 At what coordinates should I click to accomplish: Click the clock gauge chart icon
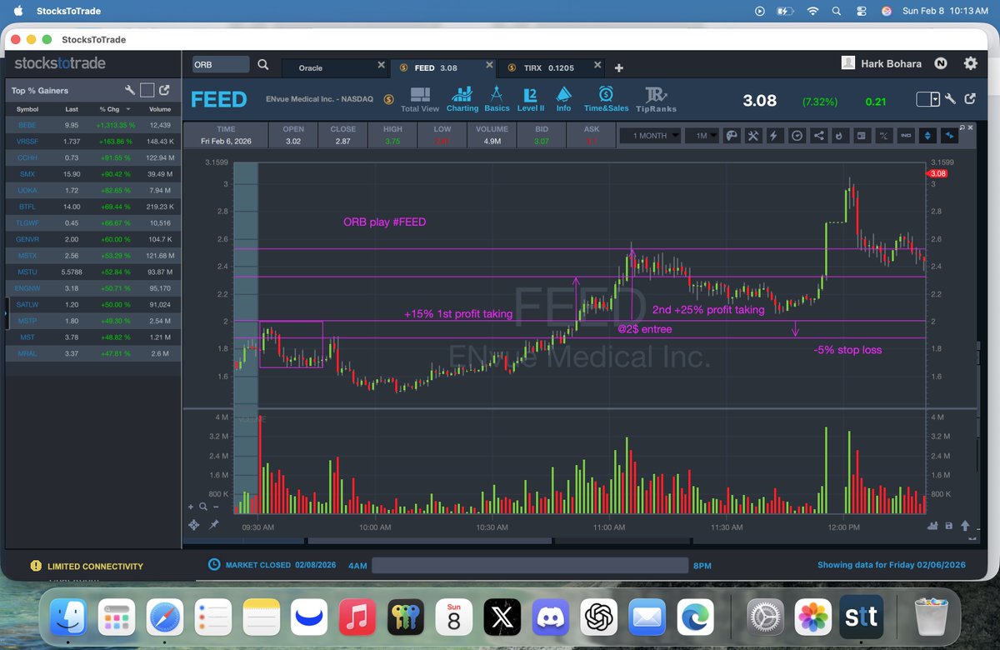[797, 135]
